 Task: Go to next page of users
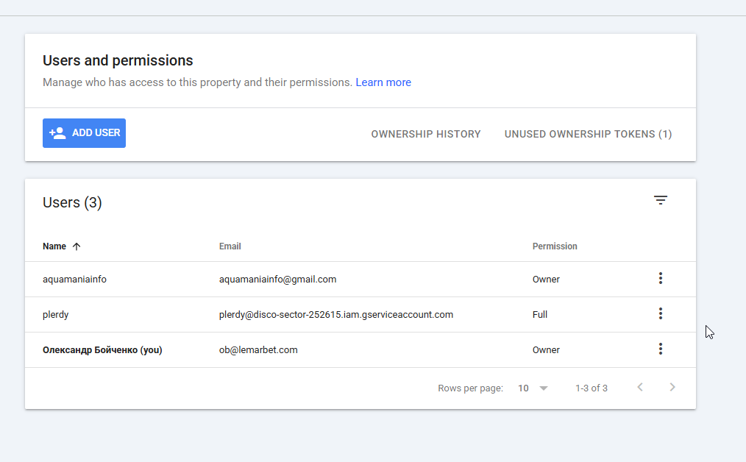[672, 387]
